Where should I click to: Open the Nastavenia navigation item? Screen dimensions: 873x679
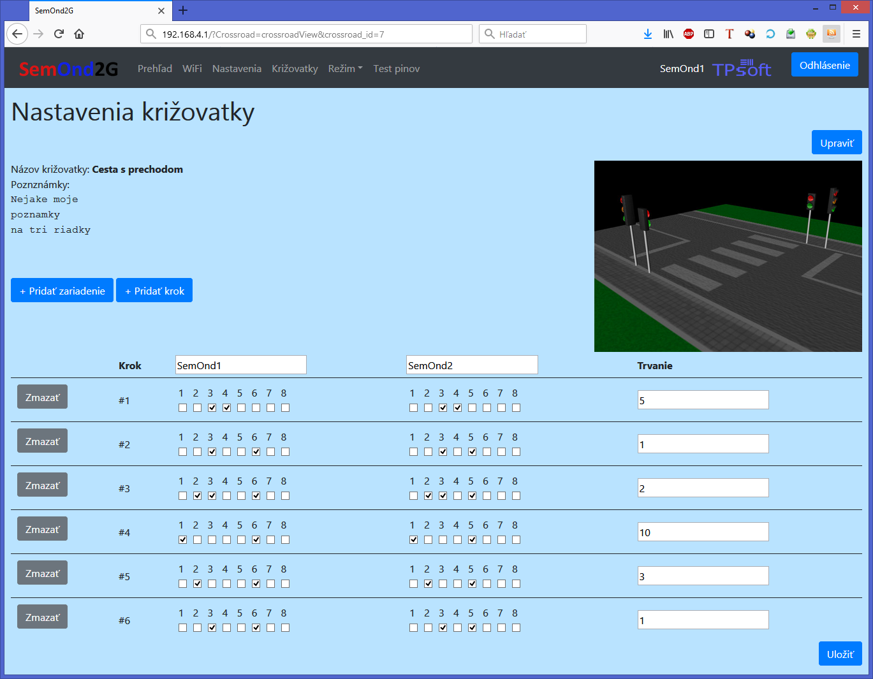237,69
